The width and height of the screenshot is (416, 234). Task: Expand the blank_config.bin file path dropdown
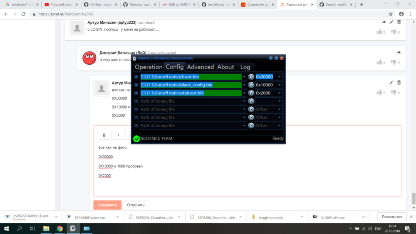click(x=244, y=85)
